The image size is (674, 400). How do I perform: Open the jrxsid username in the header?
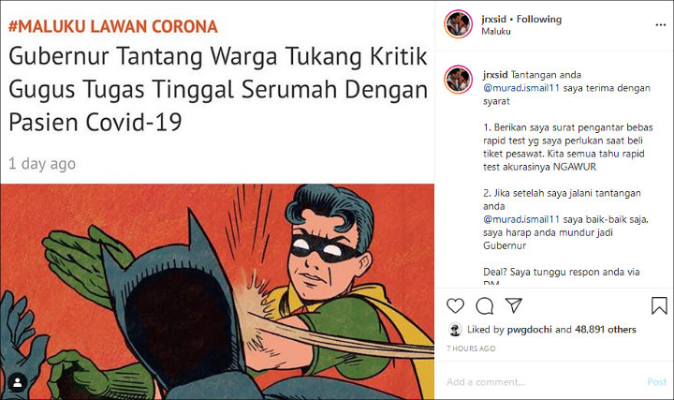(x=494, y=20)
